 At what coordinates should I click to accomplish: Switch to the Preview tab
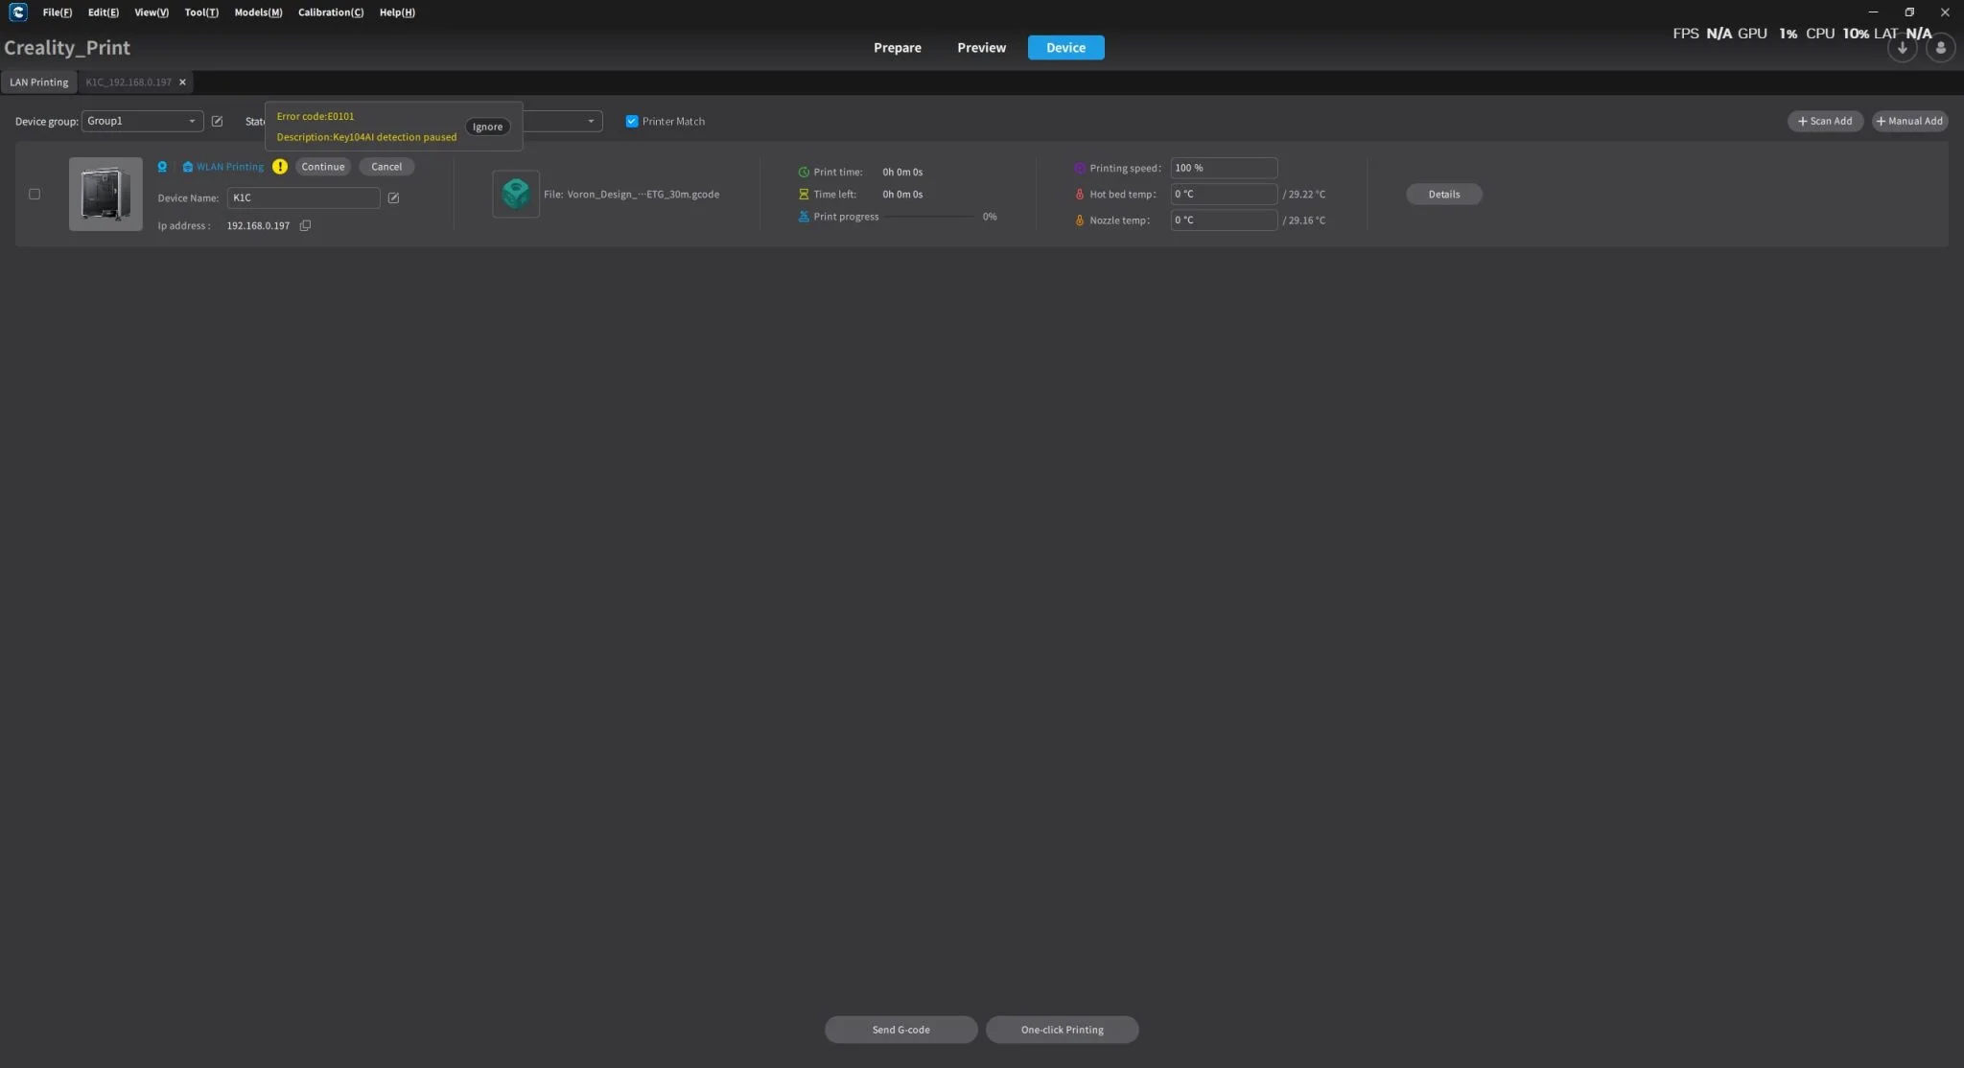point(981,48)
